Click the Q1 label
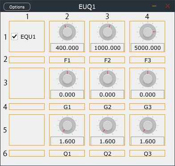 (x=67, y=154)
